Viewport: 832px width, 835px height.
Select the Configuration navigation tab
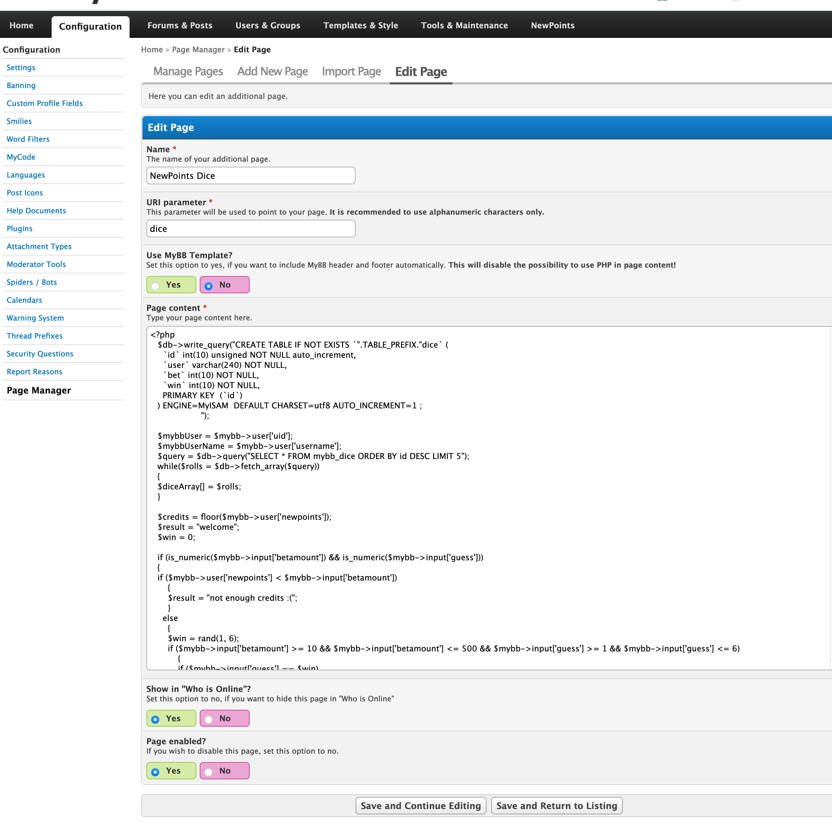[90, 26]
